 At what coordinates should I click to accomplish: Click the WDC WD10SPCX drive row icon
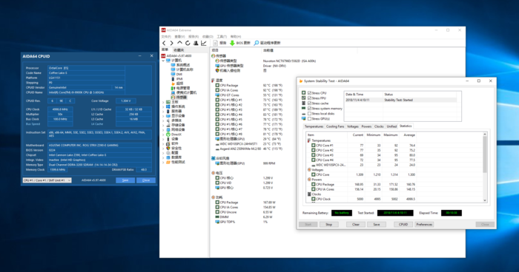(217, 144)
